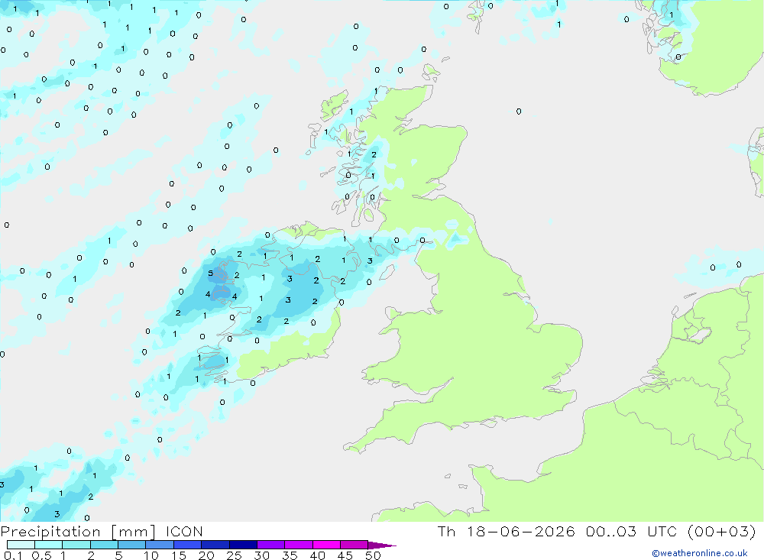Click the over-50 mm legend arrow tip
The image size is (764, 560).
[x=382, y=545]
